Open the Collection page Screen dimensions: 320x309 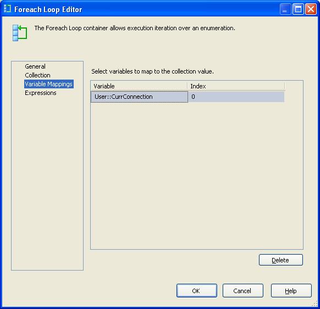pyautogui.click(x=37, y=75)
